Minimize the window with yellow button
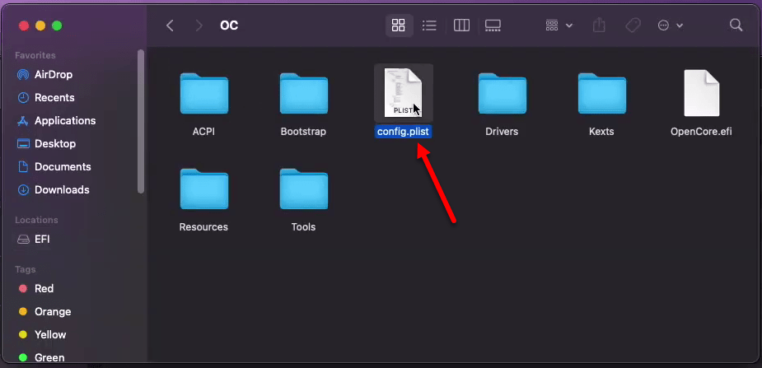 pos(40,26)
